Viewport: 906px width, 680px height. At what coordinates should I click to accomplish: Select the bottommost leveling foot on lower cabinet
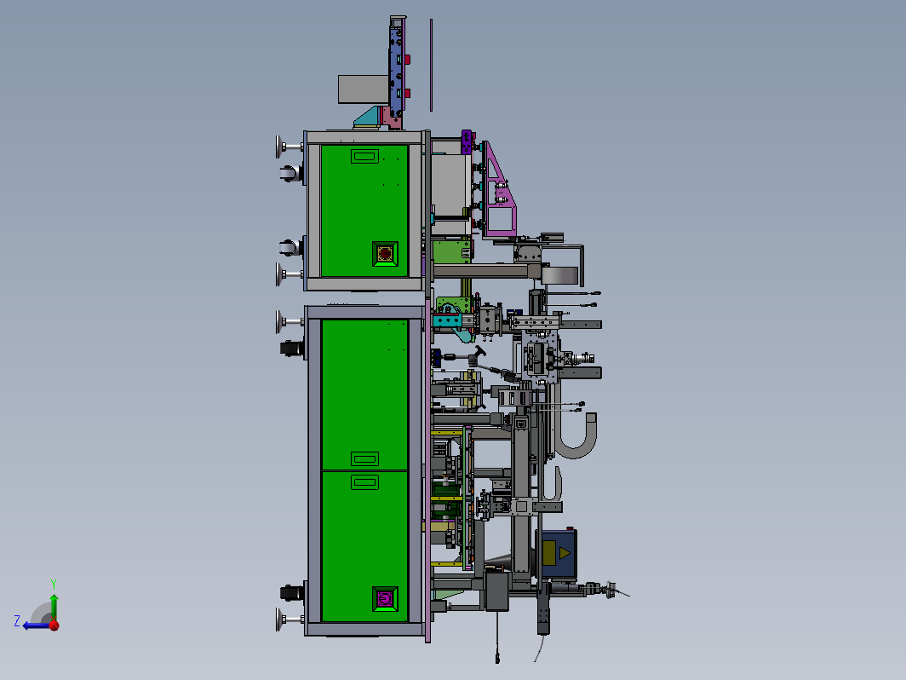tap(289, 619)
